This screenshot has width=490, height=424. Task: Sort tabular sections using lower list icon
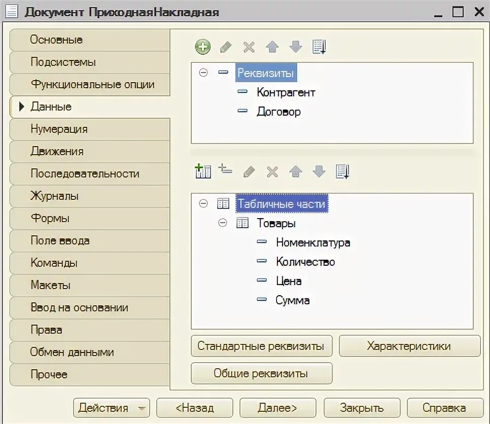[342, 171]
